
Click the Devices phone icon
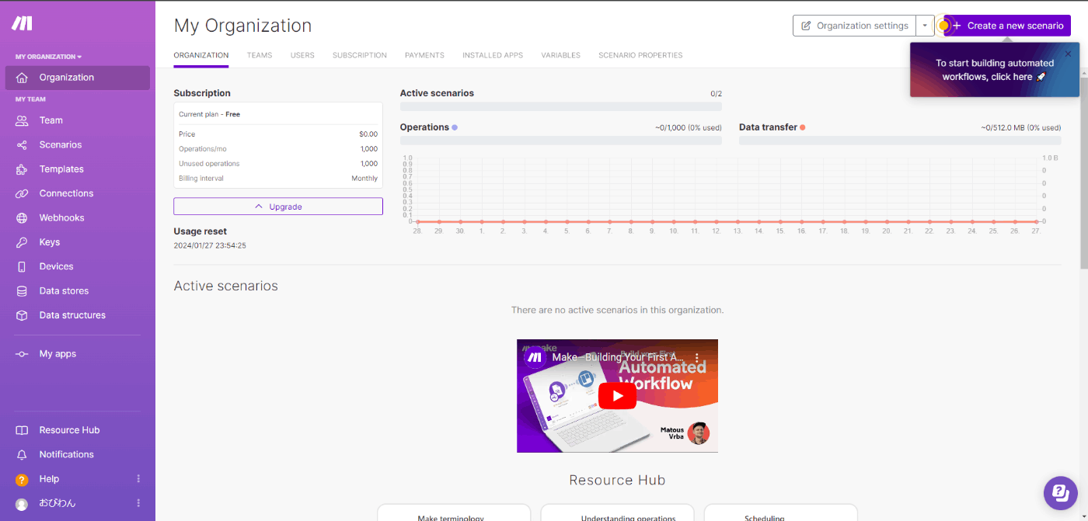pyautogui.click(x=22, y=266)
